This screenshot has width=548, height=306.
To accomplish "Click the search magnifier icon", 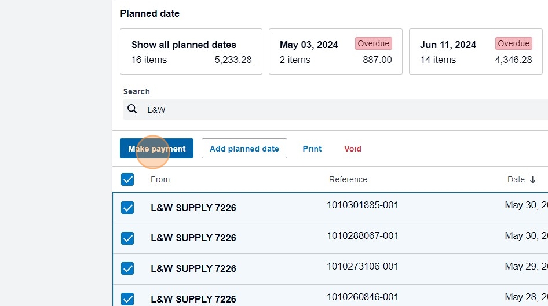I will point(132,109).
